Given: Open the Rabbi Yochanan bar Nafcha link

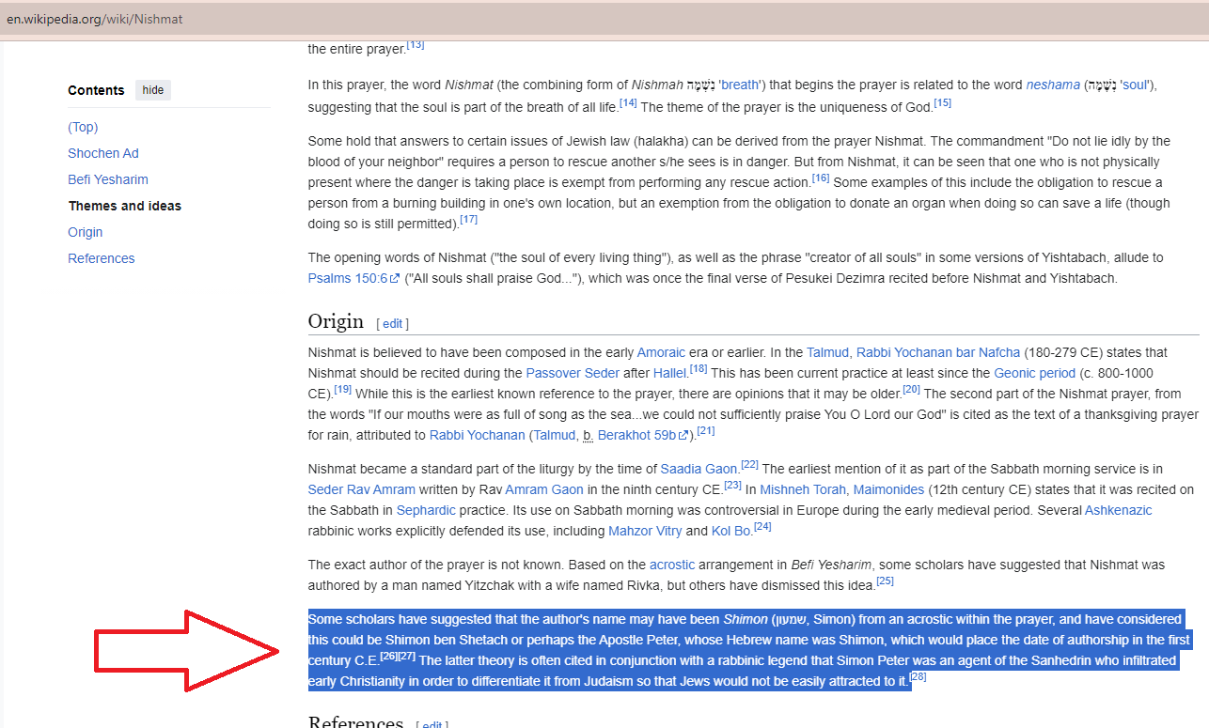Looking at the screenshot, I should pyautogui.click(x=938, y=352).
